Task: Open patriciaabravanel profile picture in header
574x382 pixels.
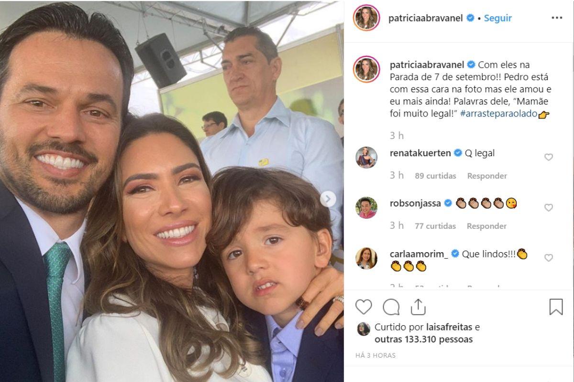Action: coord(366,18)
